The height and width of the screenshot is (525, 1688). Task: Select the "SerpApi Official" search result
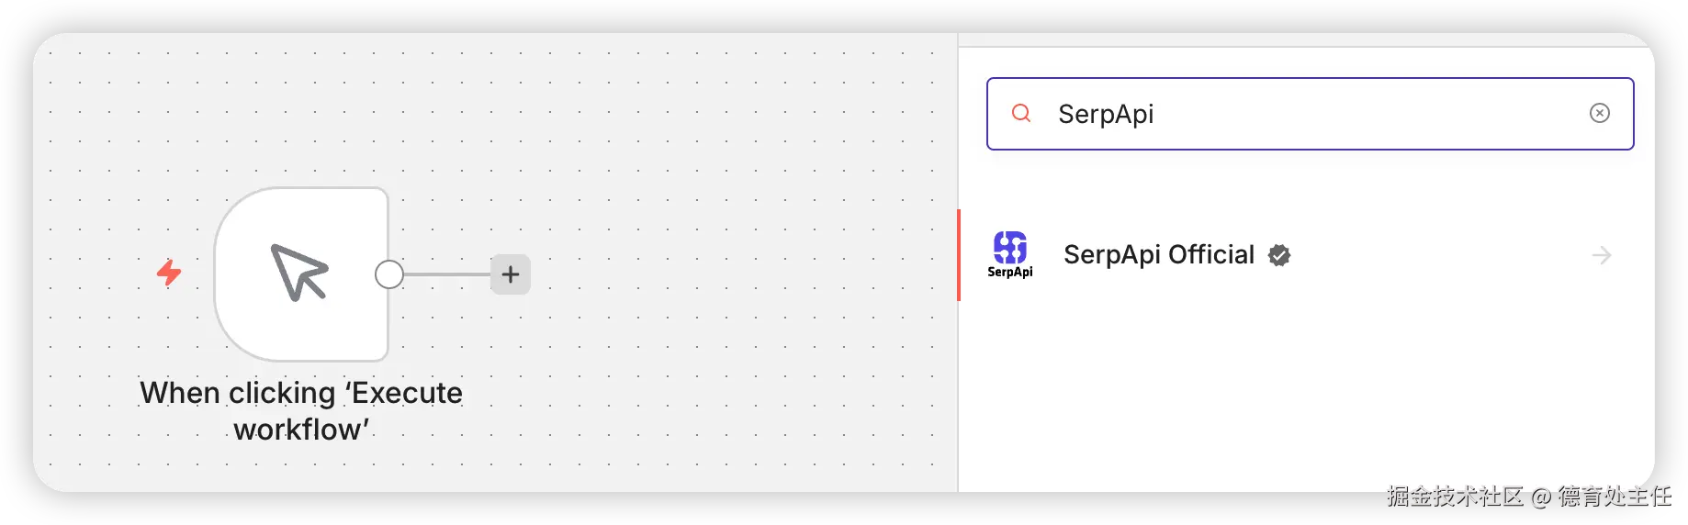pyautogui.click(x=1159, y=255)
